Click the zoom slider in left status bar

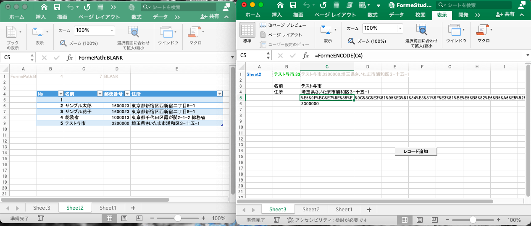178,218
